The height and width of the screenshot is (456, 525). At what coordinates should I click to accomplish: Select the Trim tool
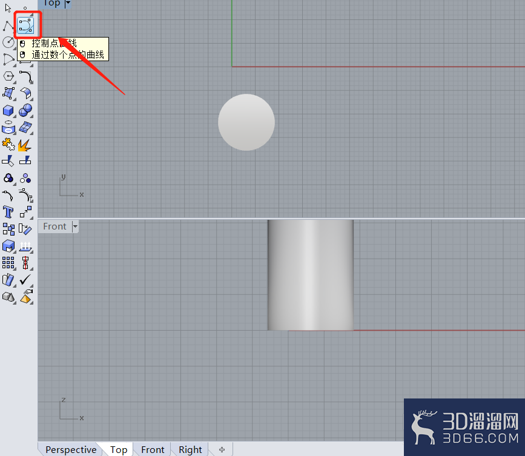click(x=8, y=161)
